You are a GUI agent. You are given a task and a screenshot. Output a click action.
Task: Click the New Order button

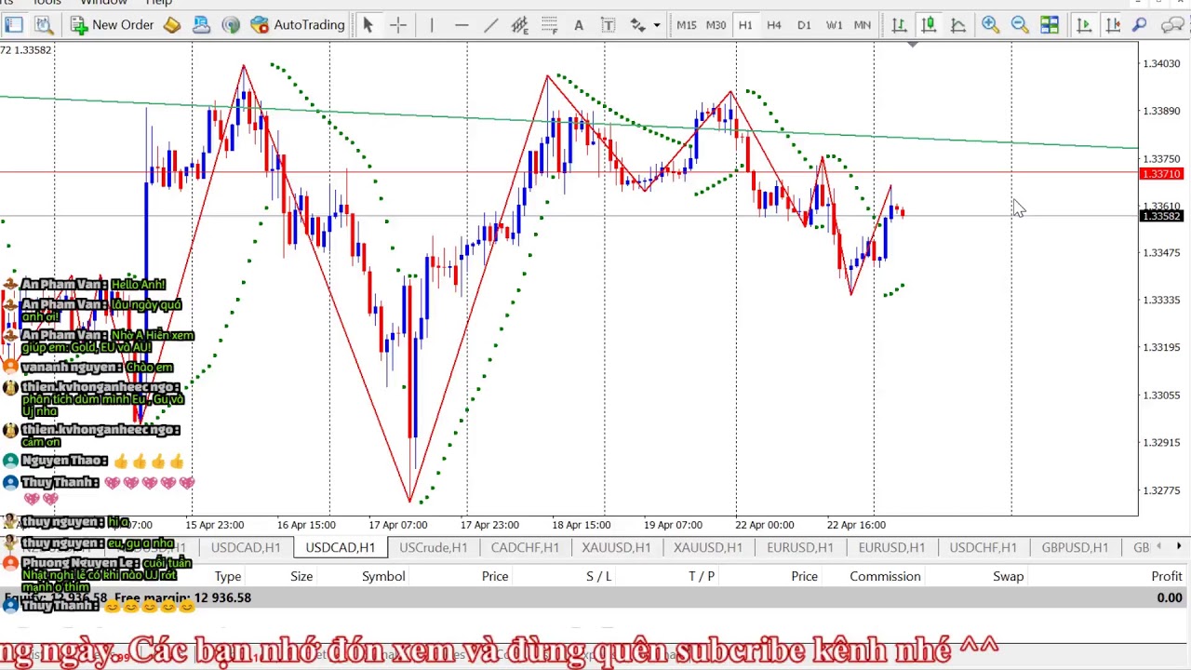pyautogui.click(x=112, y=25)
